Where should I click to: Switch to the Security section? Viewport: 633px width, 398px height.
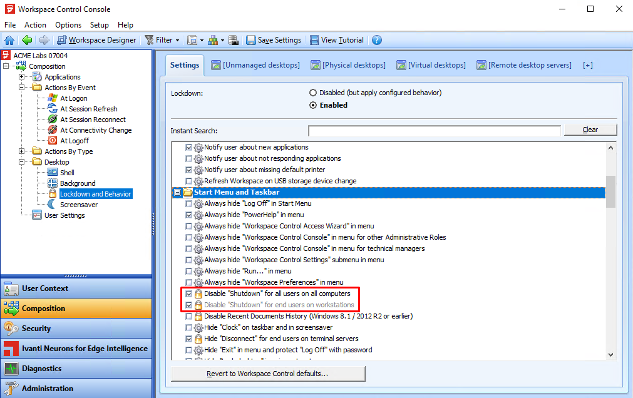coord(76,329)
